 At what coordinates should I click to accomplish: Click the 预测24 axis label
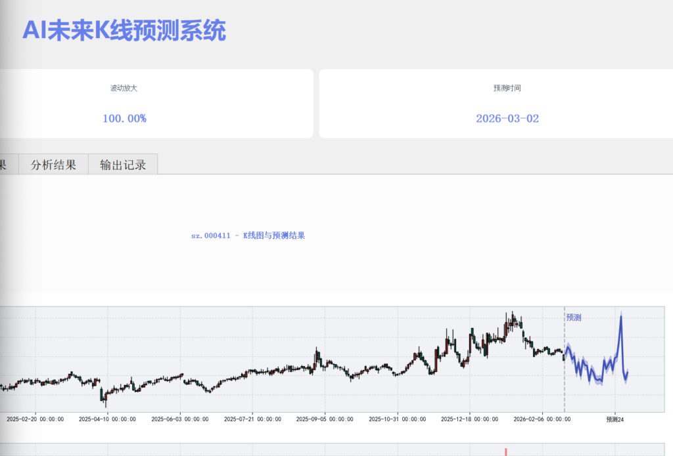tap(615, 419)
